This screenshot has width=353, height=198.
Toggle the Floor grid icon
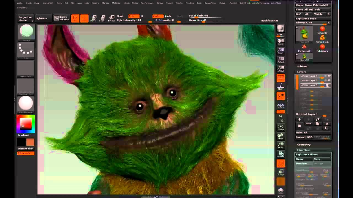click(280, 87)
